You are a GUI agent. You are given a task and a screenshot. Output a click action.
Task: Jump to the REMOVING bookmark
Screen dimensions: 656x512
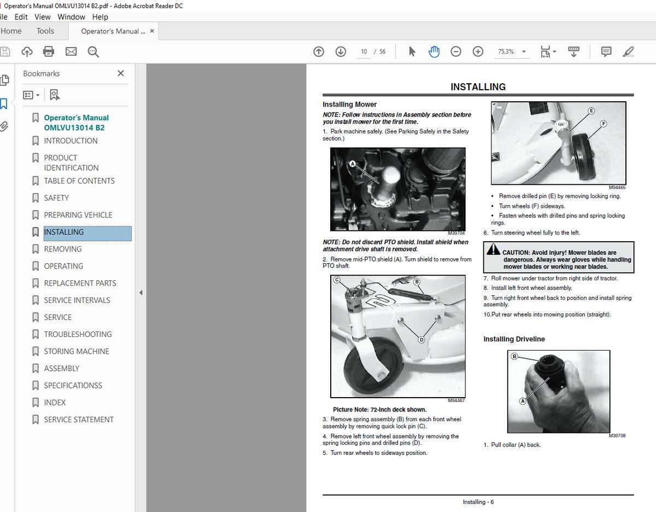(x=62, y=249)
